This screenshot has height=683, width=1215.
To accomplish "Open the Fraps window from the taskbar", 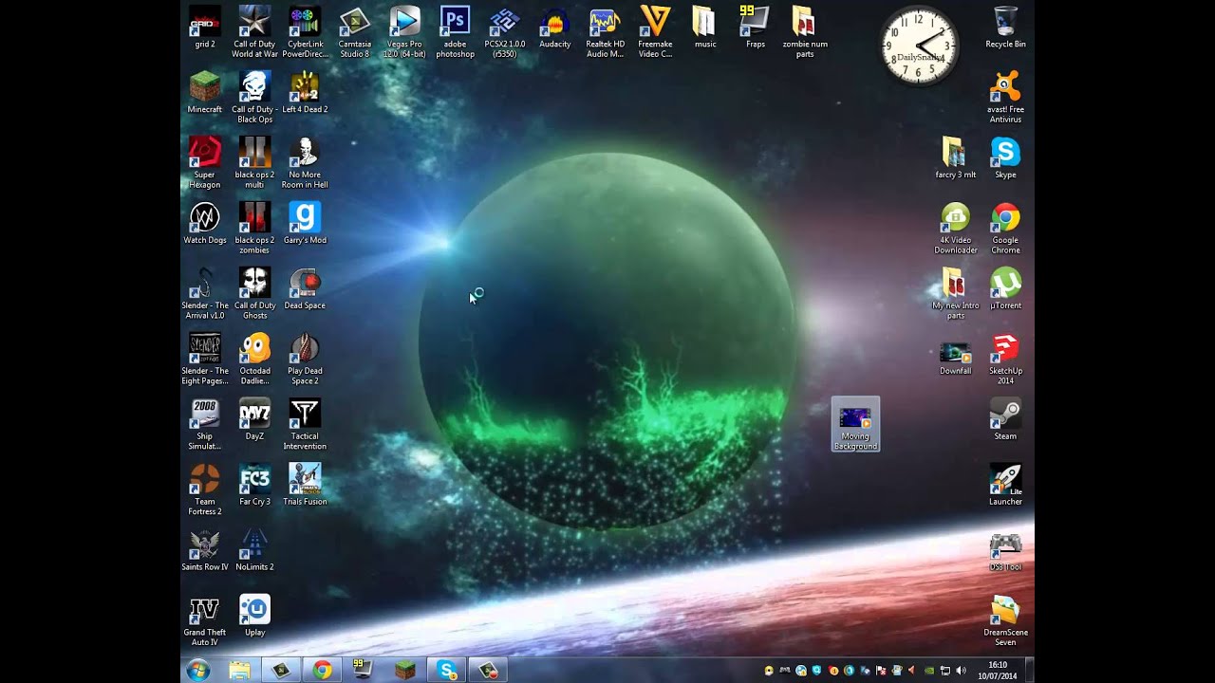I will [364, 670].
